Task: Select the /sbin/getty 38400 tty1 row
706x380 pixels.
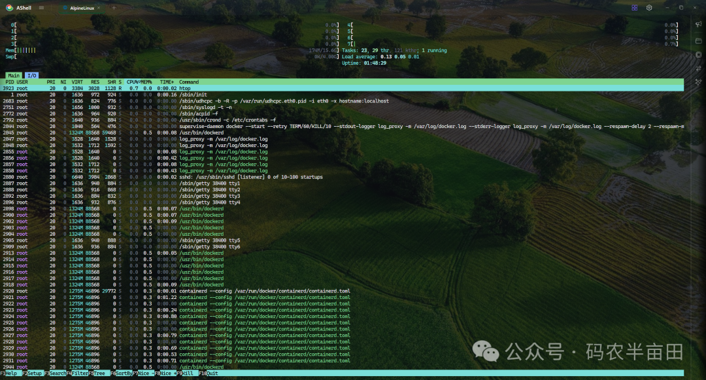Action: tap(342, 183)
